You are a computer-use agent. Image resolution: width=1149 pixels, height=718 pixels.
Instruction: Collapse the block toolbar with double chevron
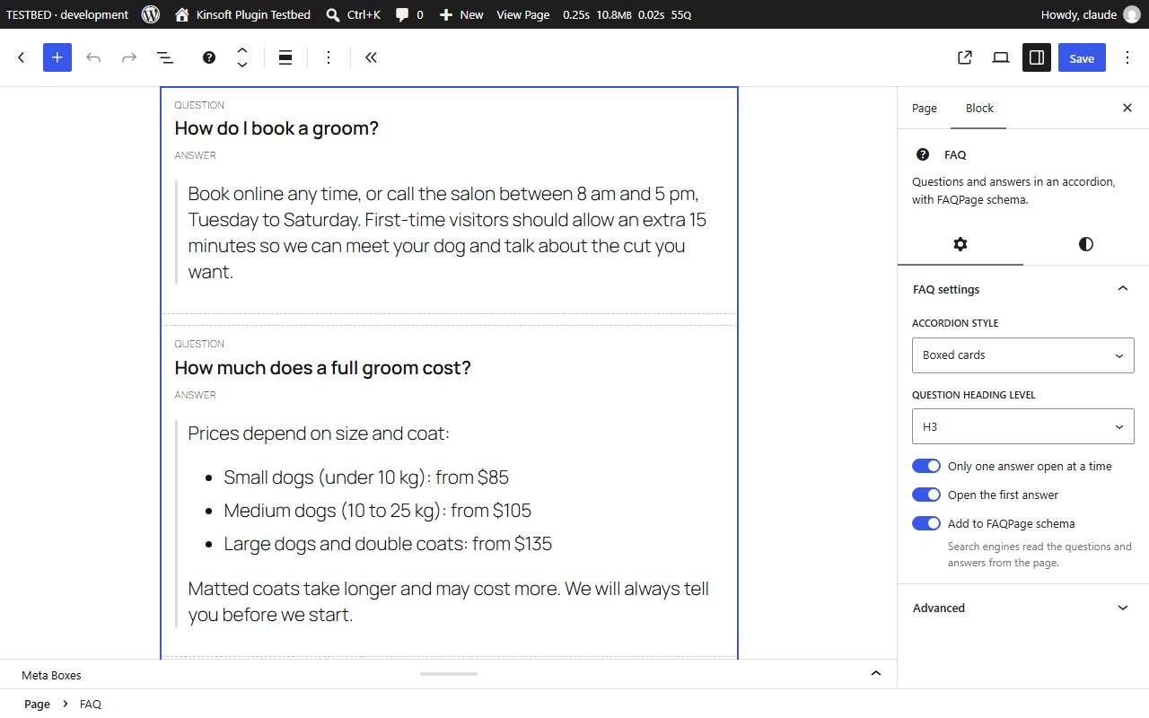click(x=371, y=57)
